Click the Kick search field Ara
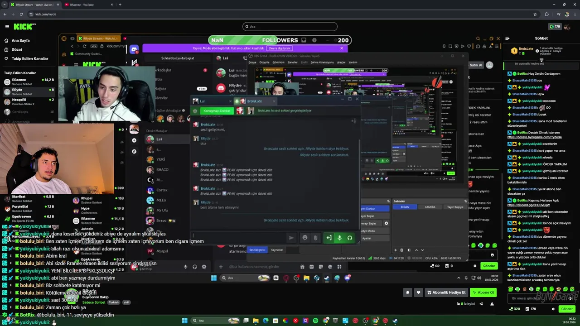This screenshot has height=326, width=580. (x=290, y=27)
